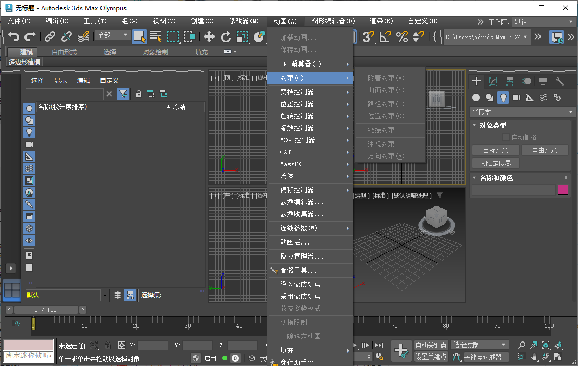Select the Helpers category icon
The image size is (578, 366).
pyautogui.click(x=530, y=97)
